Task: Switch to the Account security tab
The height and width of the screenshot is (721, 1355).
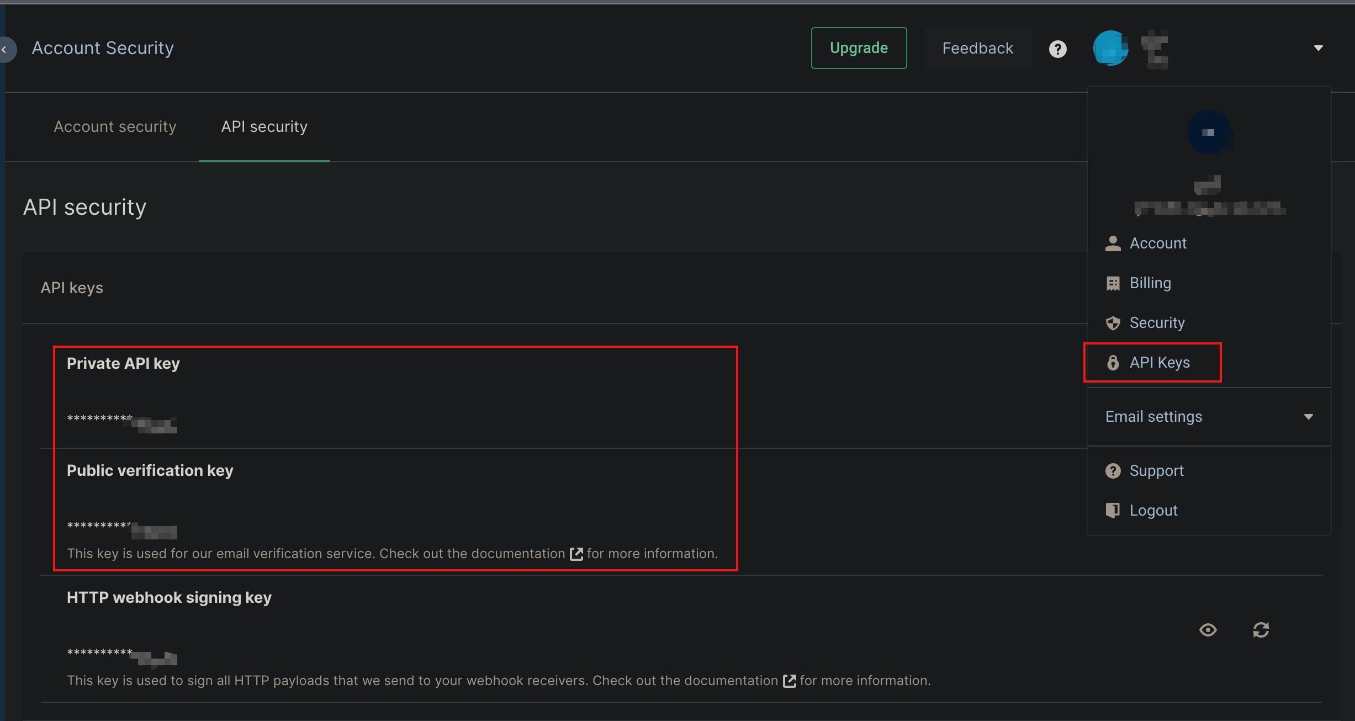Action: click(115, 126)
